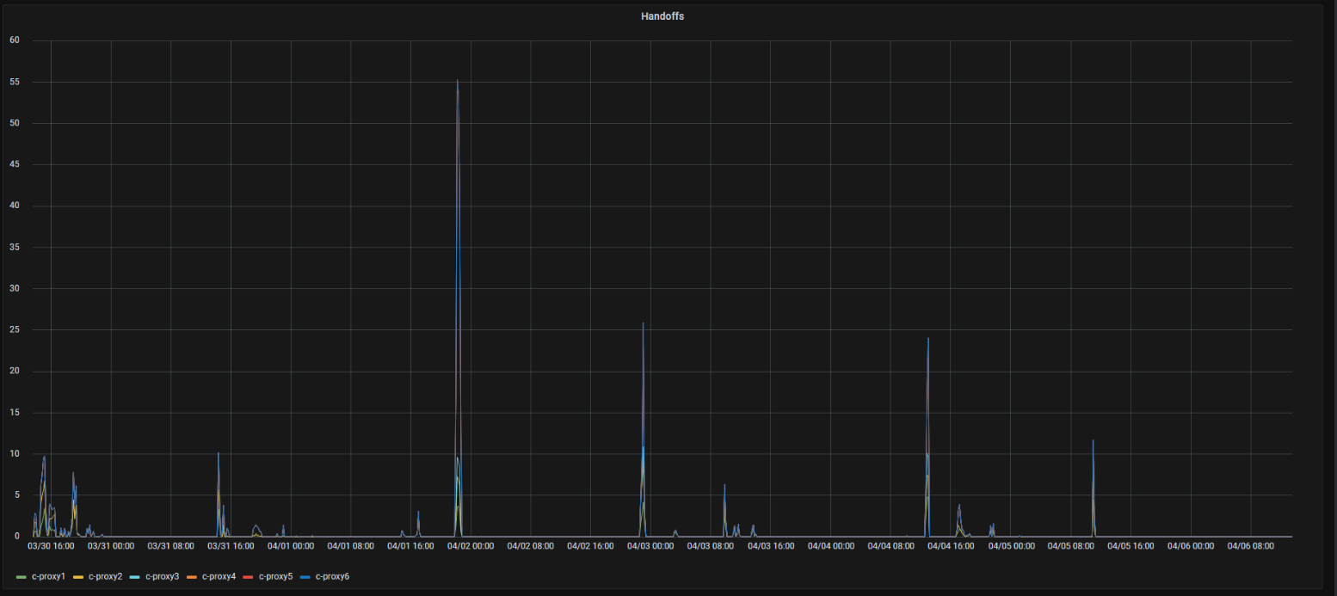Isolate the c-proxy5 series via legend label
The height and width of the screenshot is (596, 1337).
pos(275,576)
